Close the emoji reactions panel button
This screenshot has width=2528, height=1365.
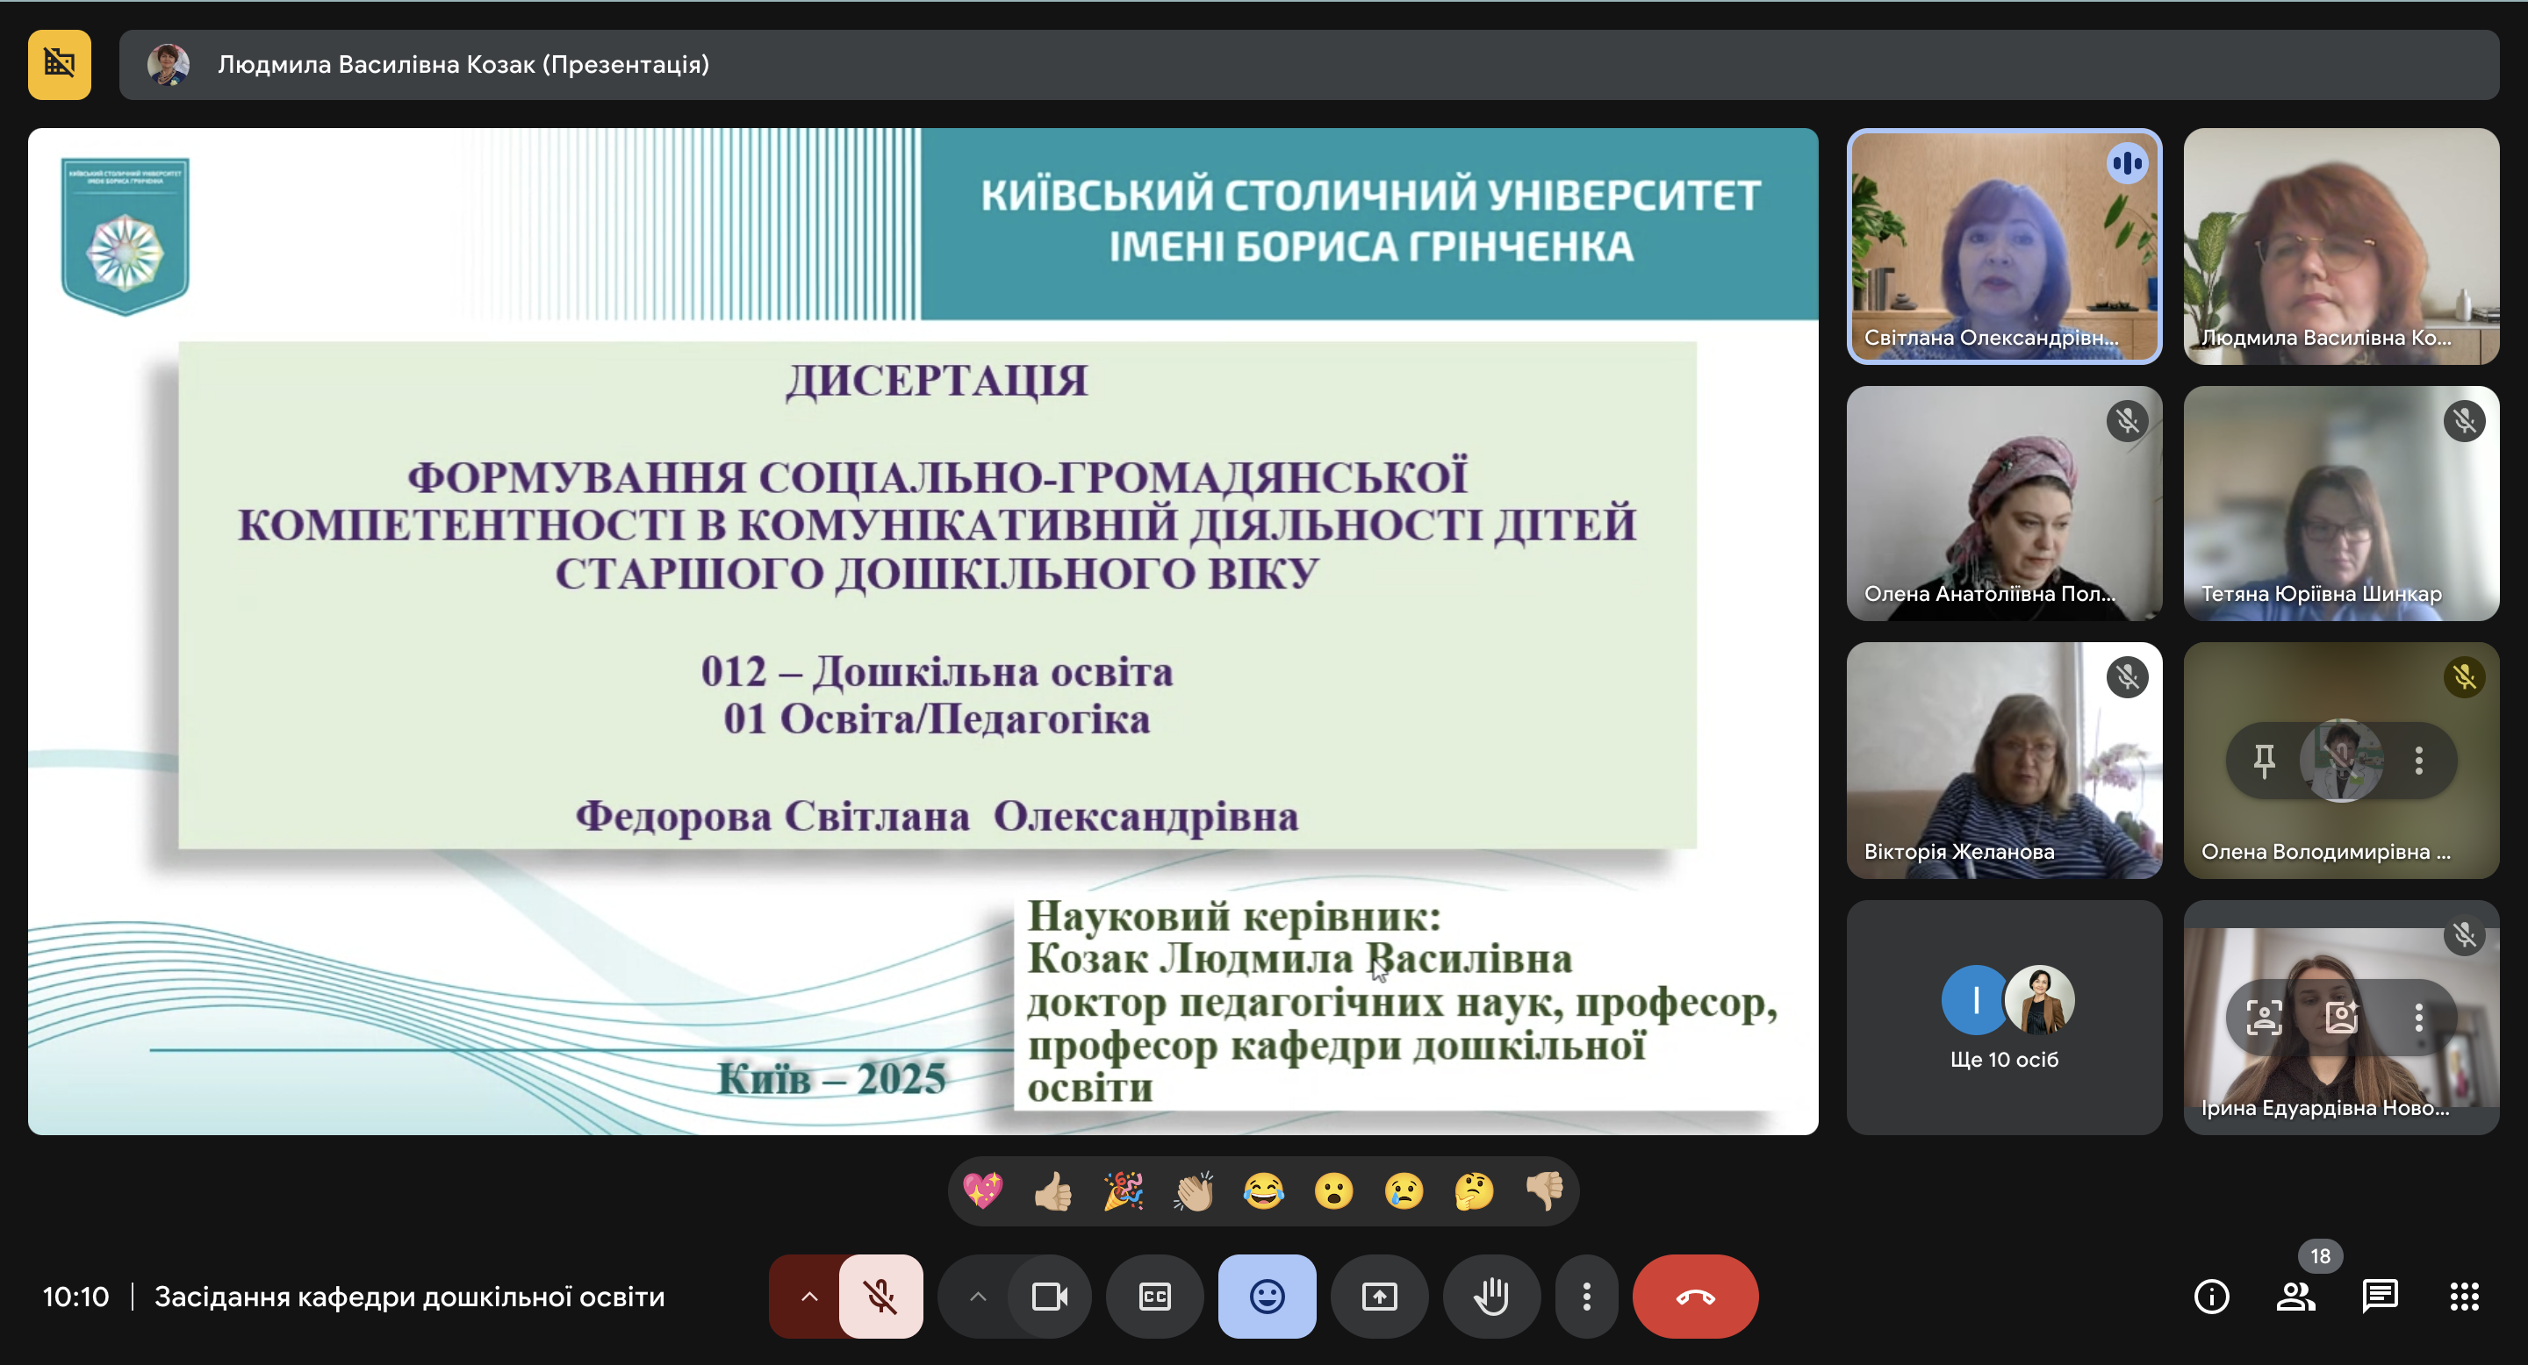click(1266, 1297)
